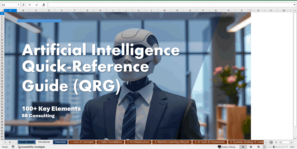Open Display Settings in status bar

[x=227, y=147]
